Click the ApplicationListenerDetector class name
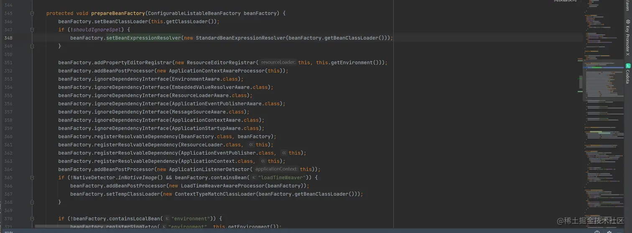Viewport: 632px width, 233px height. tap(209, 169)
